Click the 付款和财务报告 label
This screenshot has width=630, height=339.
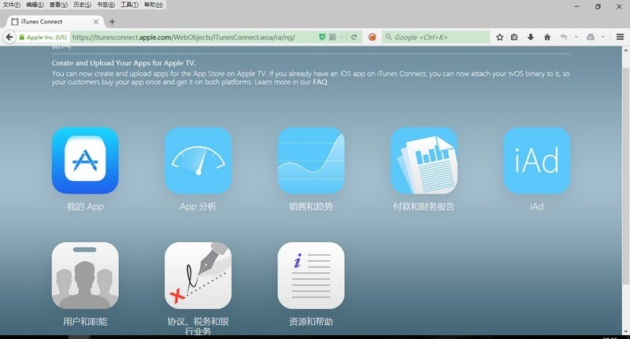pos(424,207)
